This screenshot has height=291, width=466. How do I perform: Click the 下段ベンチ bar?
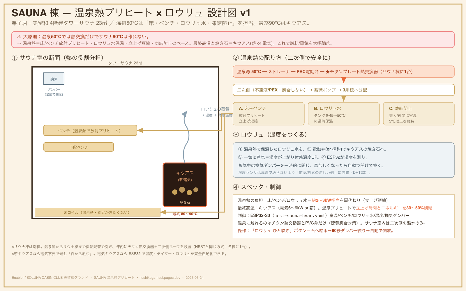pos(79,147)
